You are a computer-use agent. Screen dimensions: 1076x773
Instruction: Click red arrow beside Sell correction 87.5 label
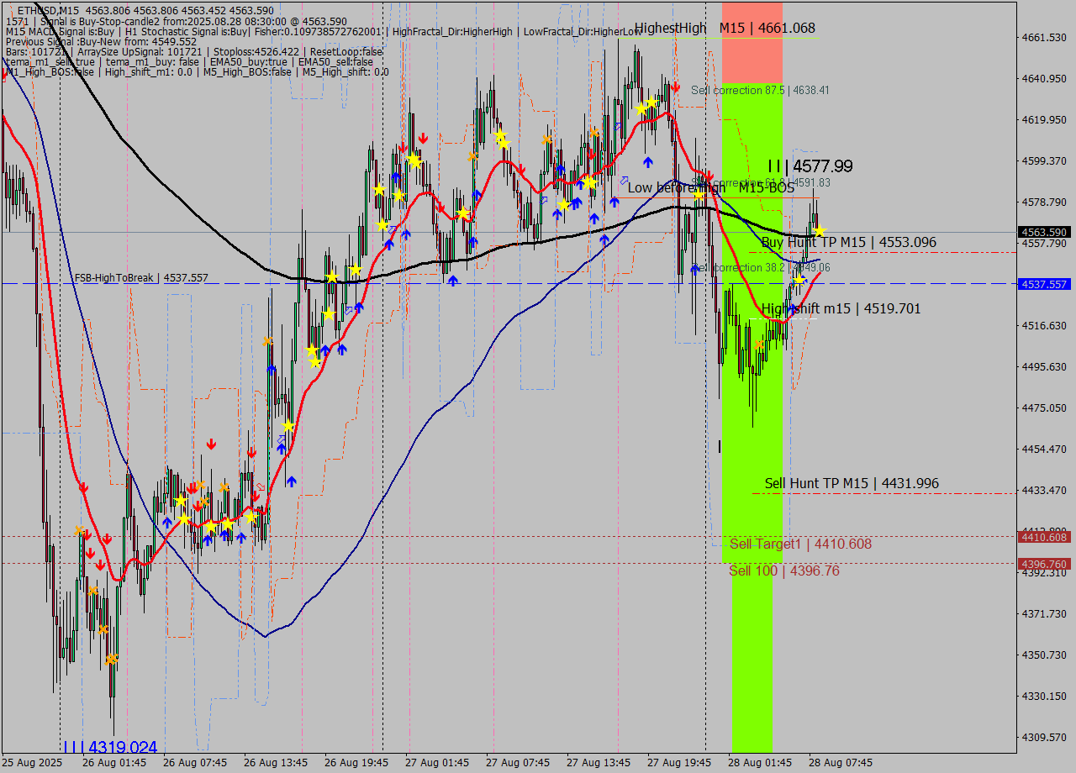click(x=675, y=87)
